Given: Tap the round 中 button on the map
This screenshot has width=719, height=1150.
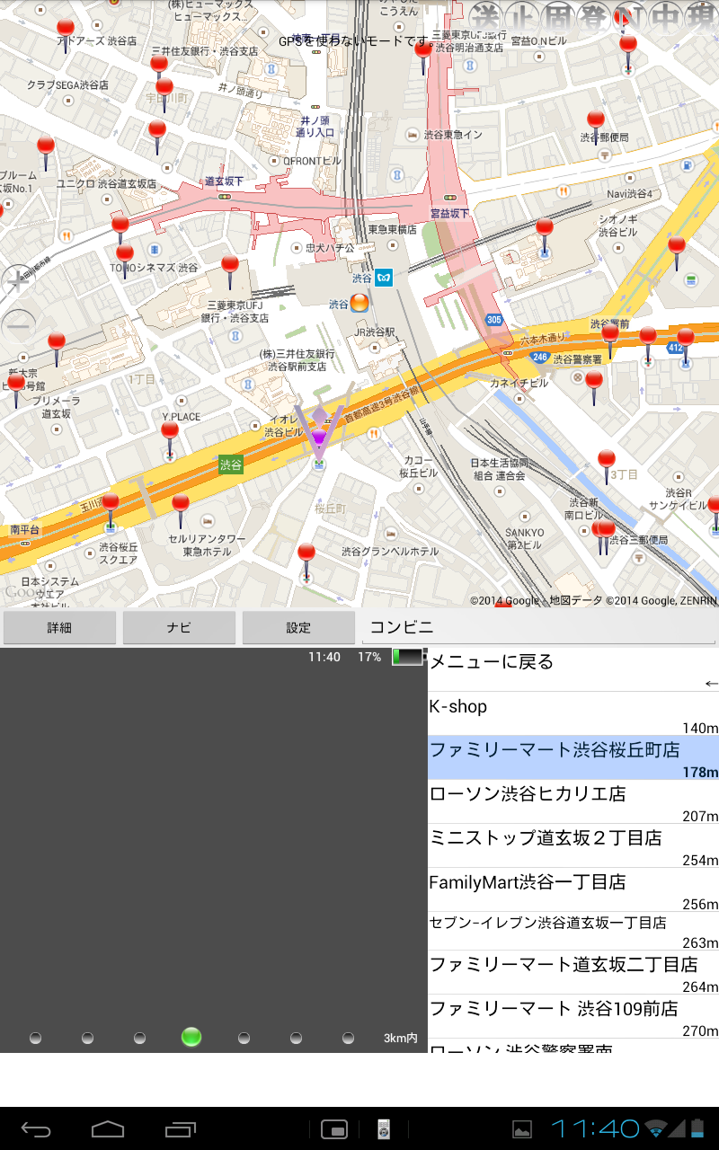Looking at the screenshot, I should click(x=665, y=18).
